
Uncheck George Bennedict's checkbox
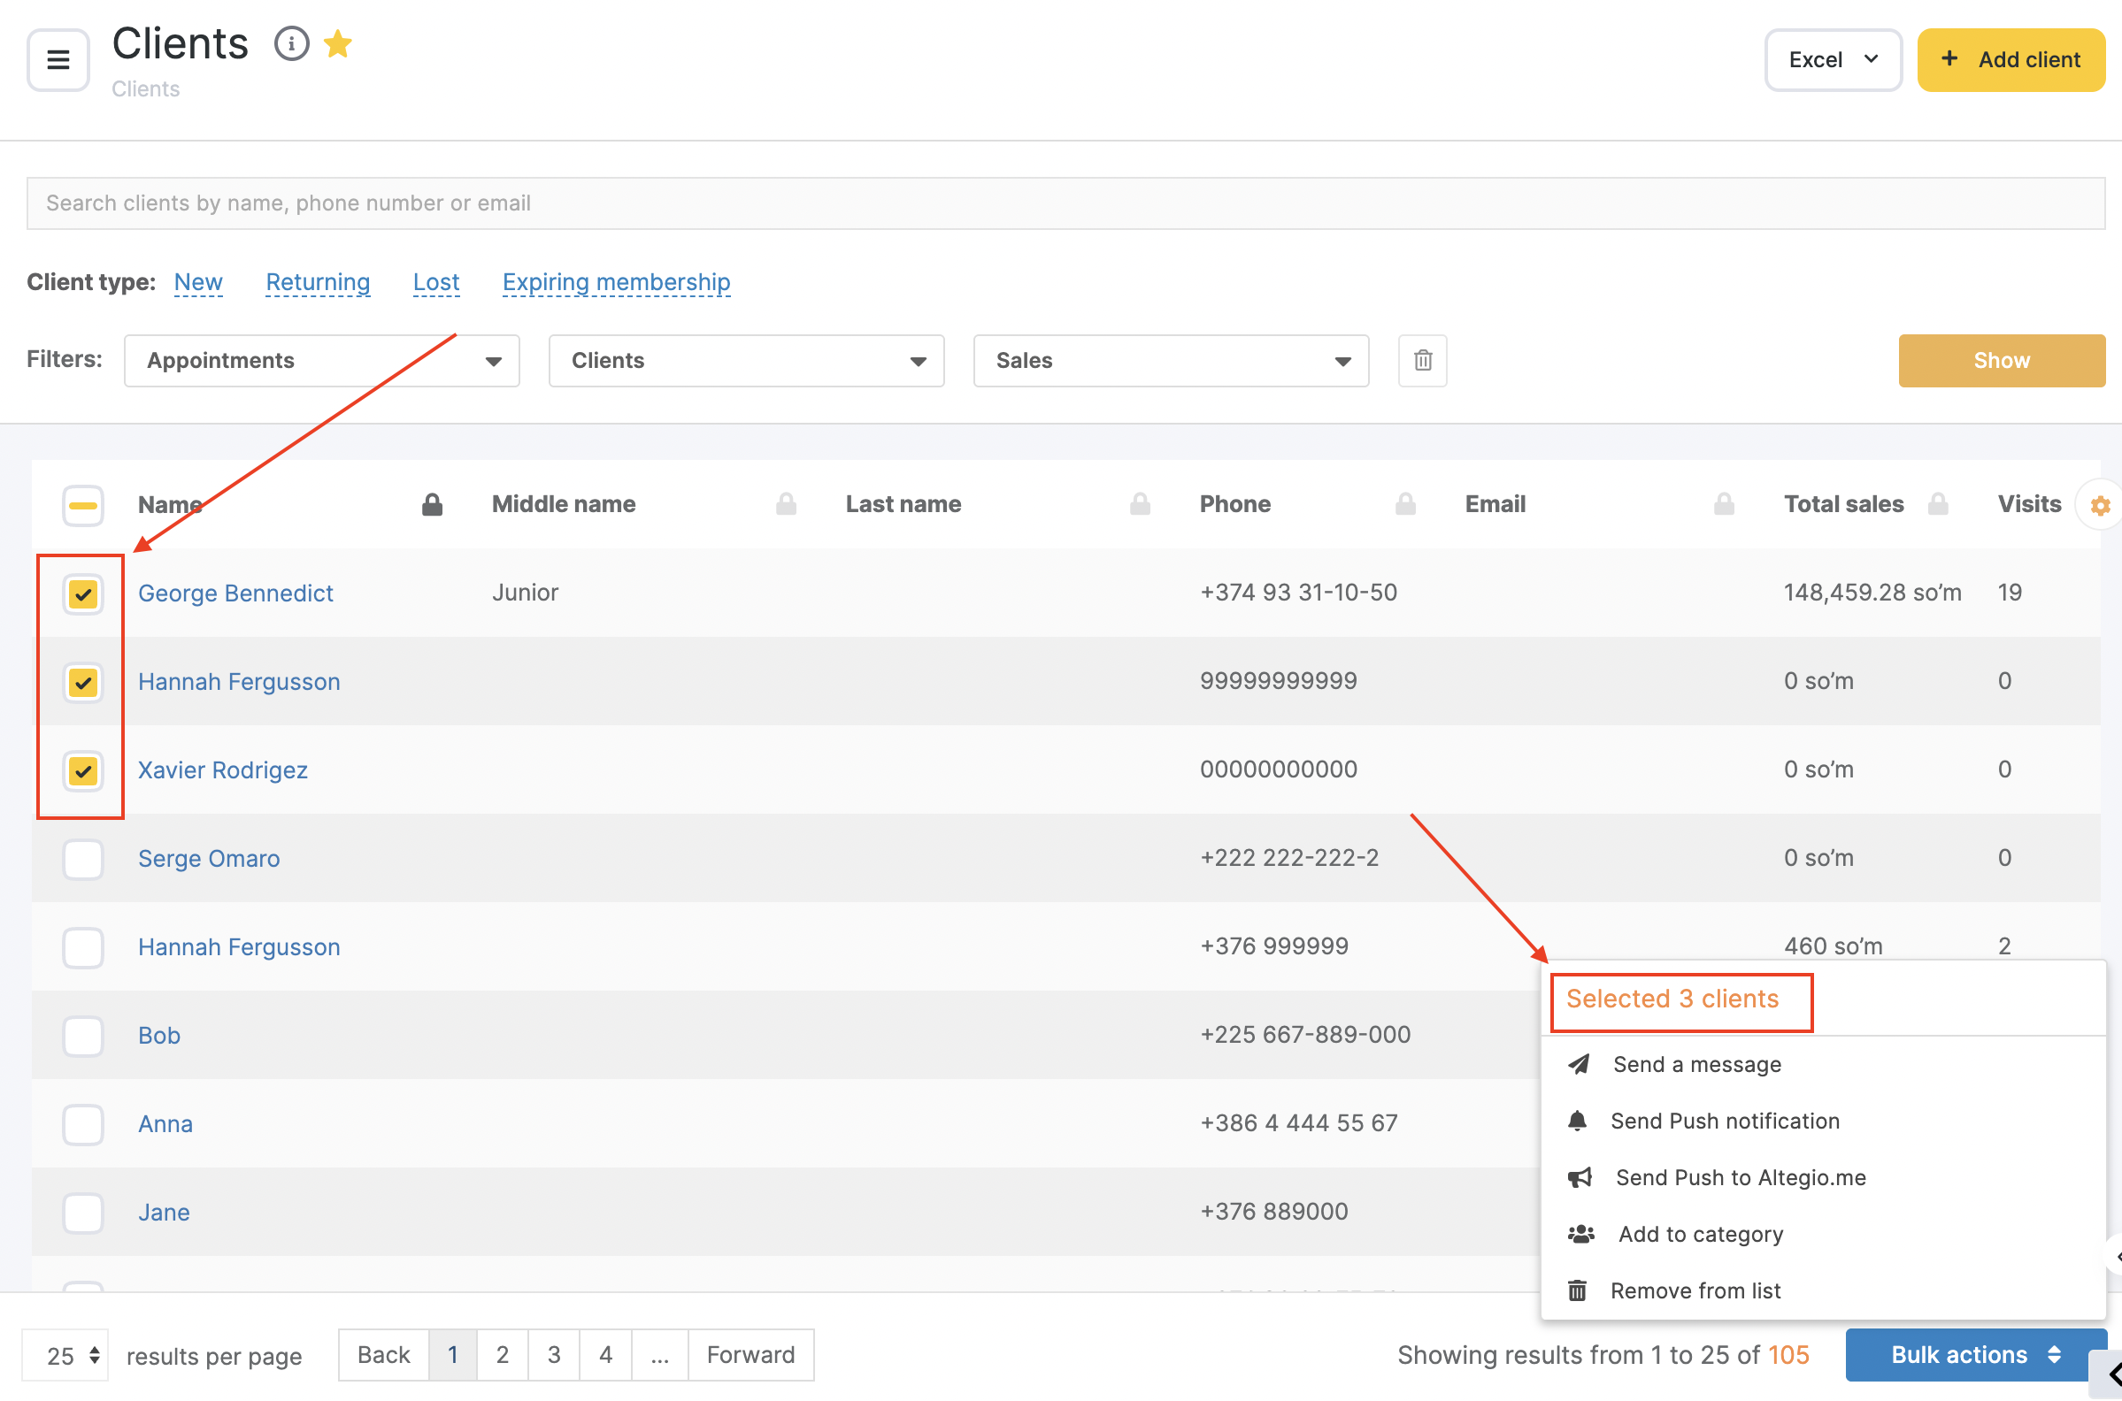pyautogui.click(x=83, y=594)
